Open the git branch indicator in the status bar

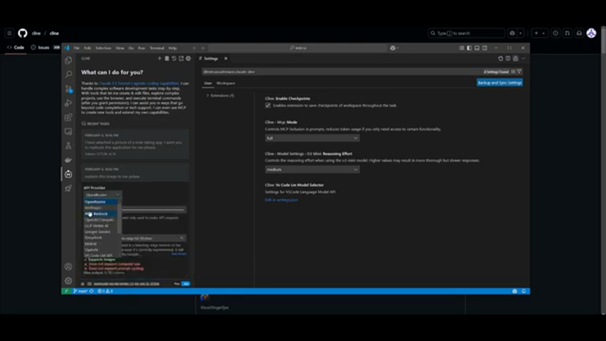click(x=80, y=291)
